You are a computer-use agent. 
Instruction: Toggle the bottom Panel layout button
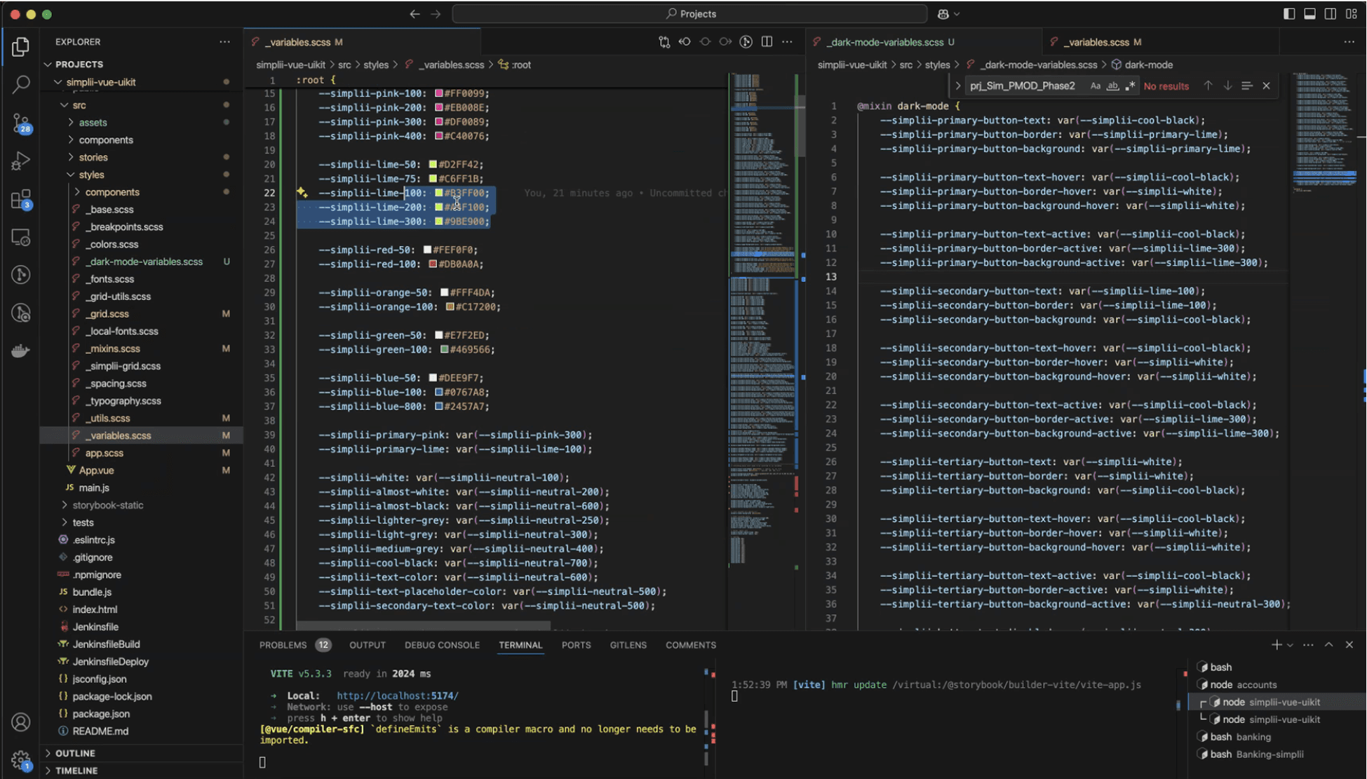(x=1309, y=14)
